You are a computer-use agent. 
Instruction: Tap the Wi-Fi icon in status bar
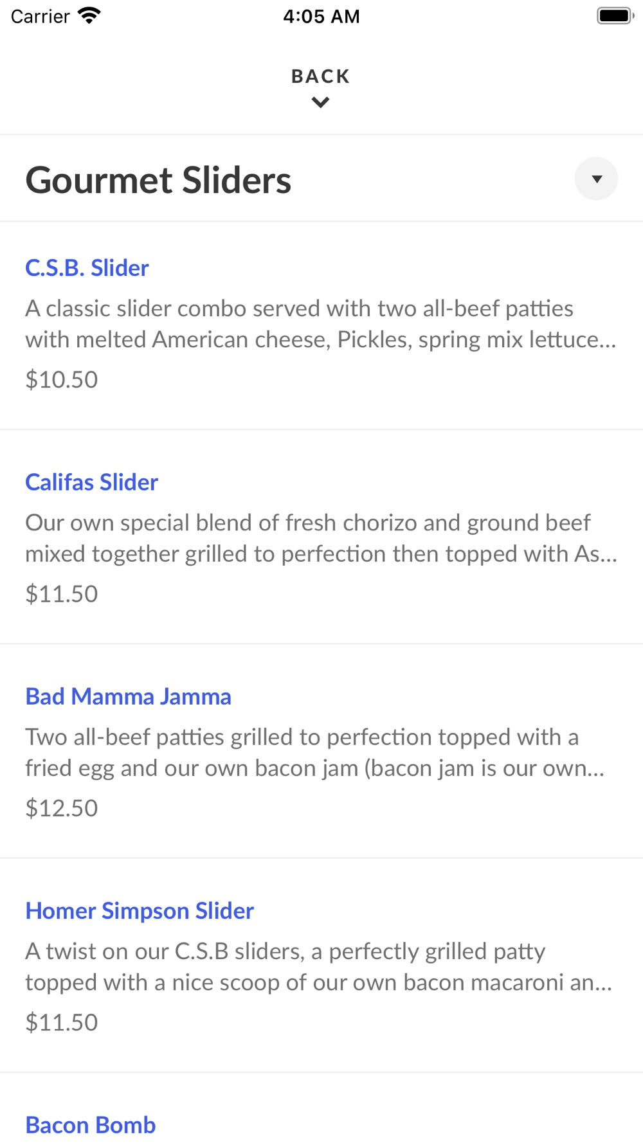point(89,15)
